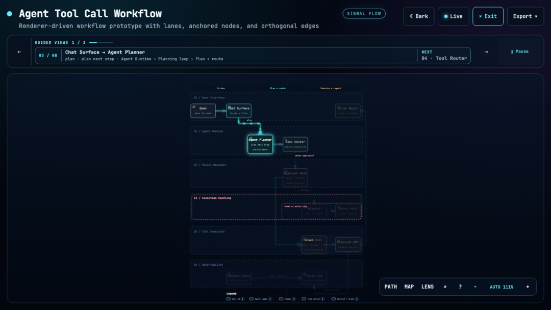Select the Chat Surface node
This screenshot has height=310, width=551.
(x=239, y=111)
